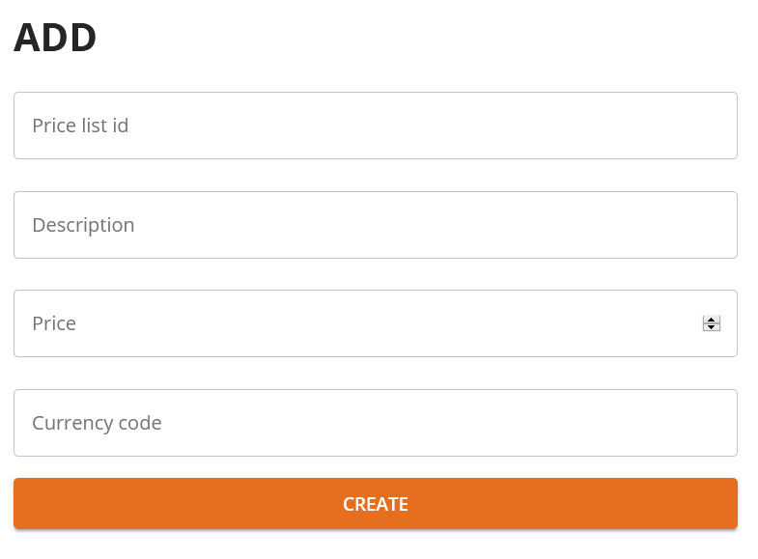This screenshot has height=559, width=758.
Task: Click the Currency code placeholder text
Action: [97, 423]
